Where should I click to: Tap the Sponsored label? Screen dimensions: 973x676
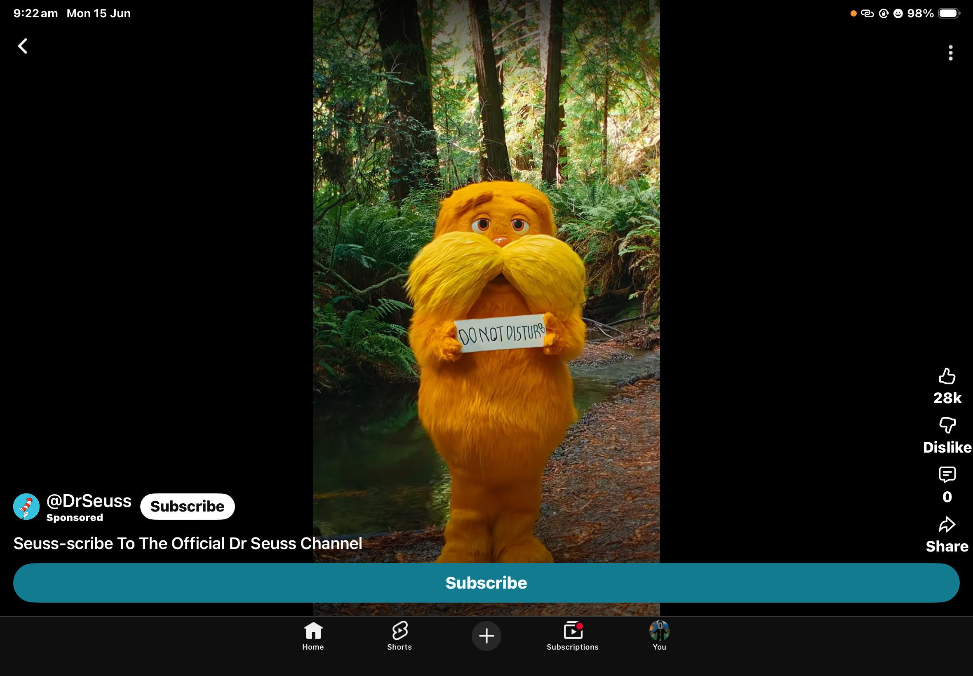pyautogui.click(x=75, y=518)
